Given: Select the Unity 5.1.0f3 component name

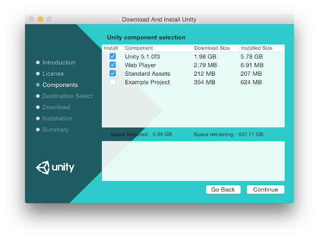Looking at the screenshot, I should [x=142, y=56].
